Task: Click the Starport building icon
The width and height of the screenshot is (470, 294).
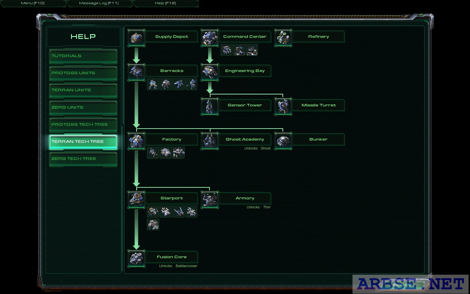Action: (136, 200)
